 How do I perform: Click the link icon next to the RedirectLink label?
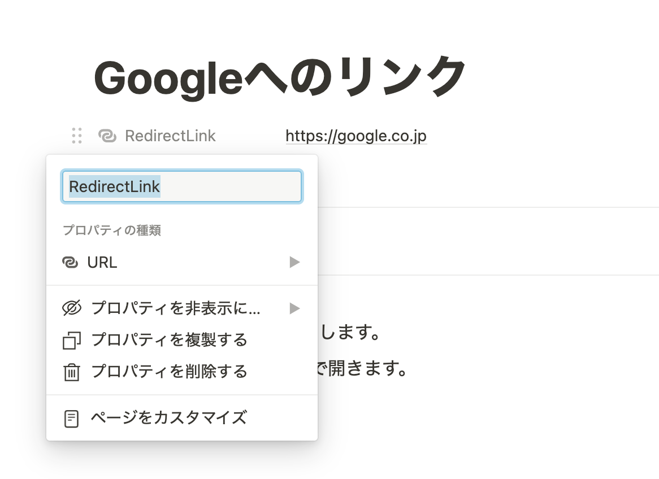coord(107,136)
